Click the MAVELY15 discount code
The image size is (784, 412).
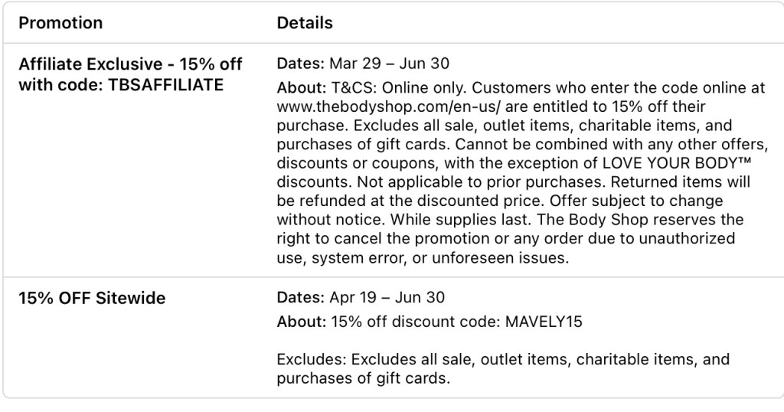coord(544,322)
